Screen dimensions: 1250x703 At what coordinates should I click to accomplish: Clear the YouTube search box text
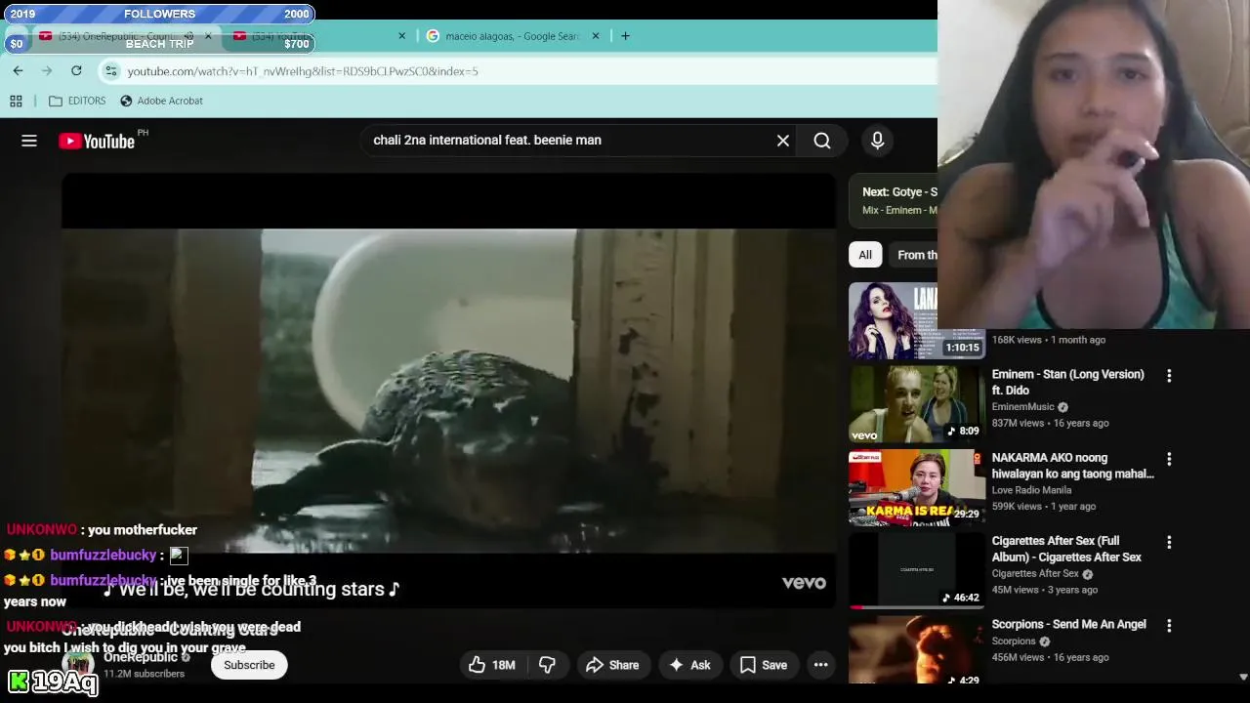pos(783,141)
